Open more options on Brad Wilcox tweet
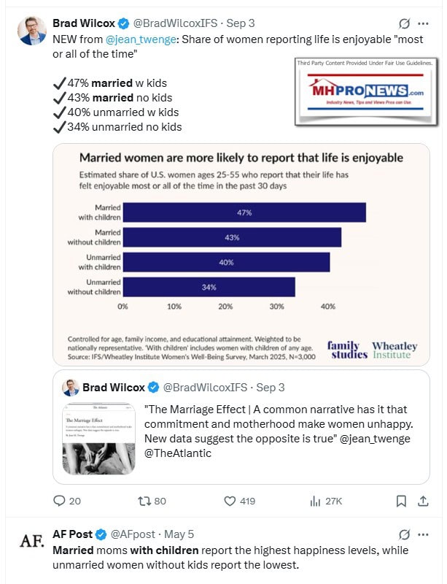This screenshot has height=584, width=447. pyautogui.click(x=424, y=24)
